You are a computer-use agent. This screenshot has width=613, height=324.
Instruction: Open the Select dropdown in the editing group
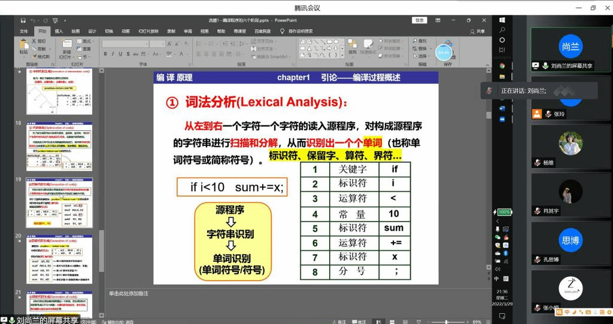(421, 56)
